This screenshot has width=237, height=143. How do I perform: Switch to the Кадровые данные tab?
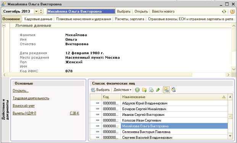point(38,19)
